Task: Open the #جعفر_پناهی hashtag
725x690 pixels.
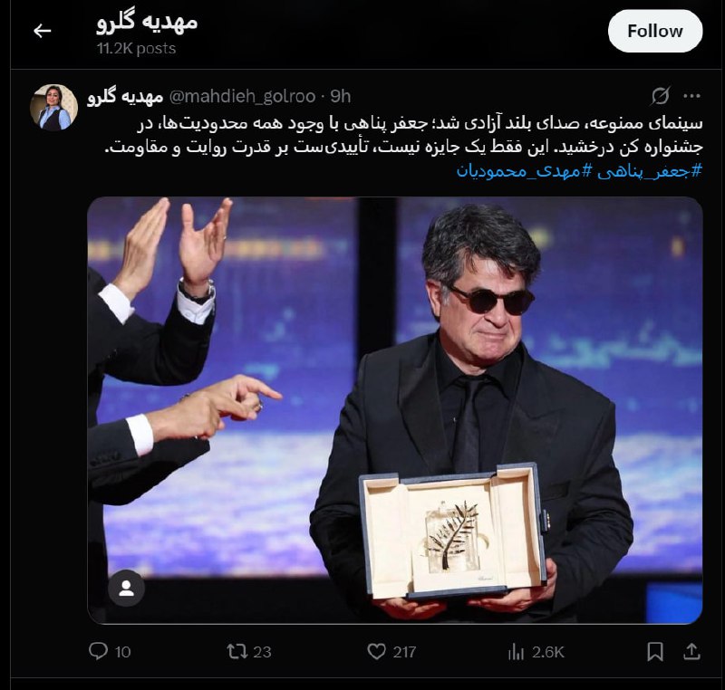Action: pyautogui.click(x=649, y=171)
